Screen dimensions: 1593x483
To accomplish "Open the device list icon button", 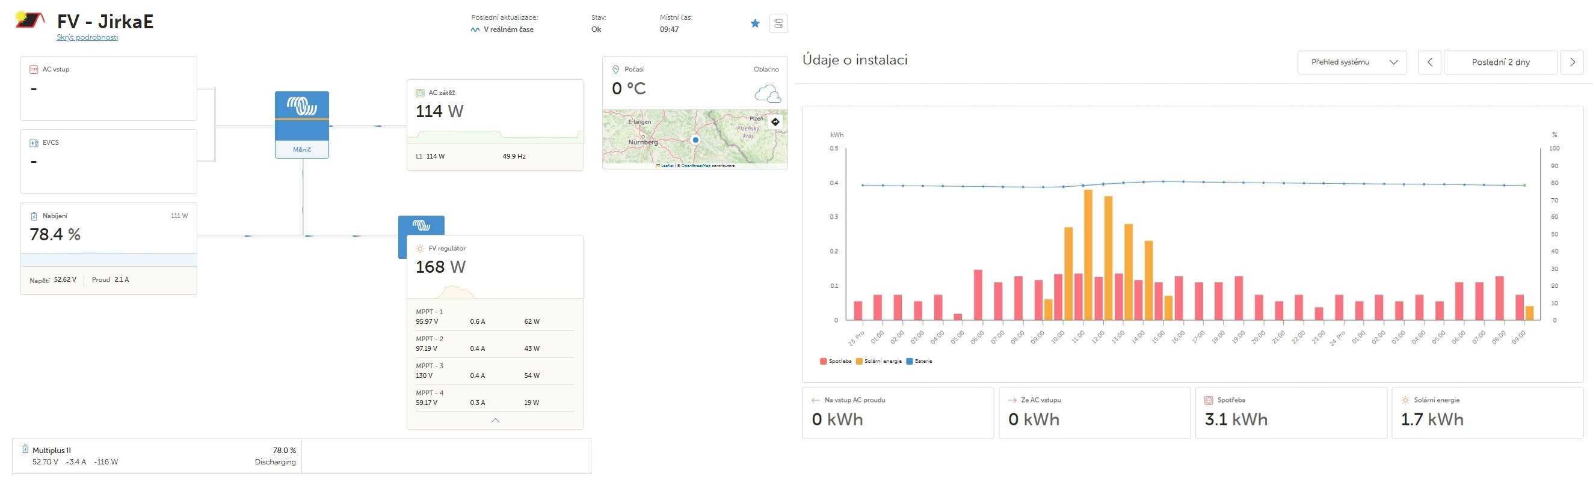I will tap(778, 23).
